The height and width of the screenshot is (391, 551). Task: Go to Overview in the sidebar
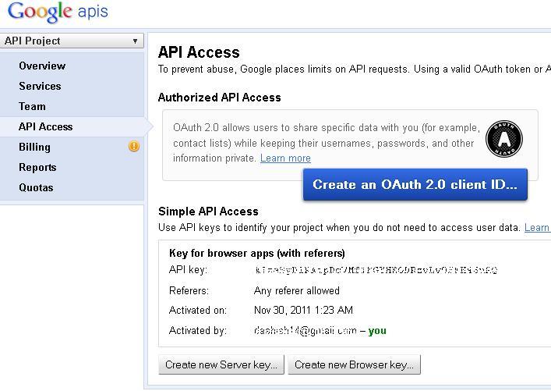[x=42, y=66]
